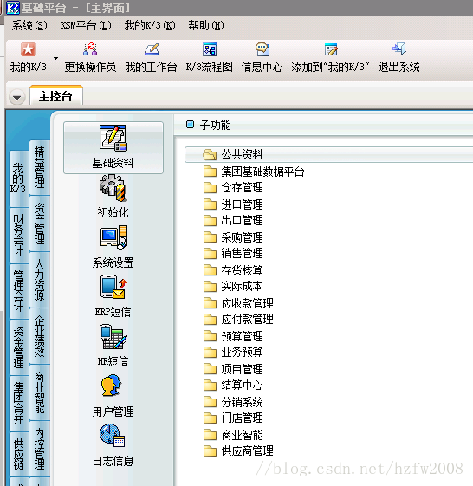Switch to the 供应链 vertical tab
Screen dimensions: 473x486
click(x=18, y=454)
